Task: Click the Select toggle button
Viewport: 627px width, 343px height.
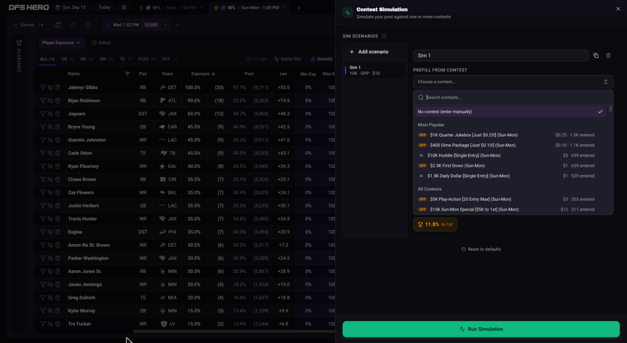Action: pos(101,43)
